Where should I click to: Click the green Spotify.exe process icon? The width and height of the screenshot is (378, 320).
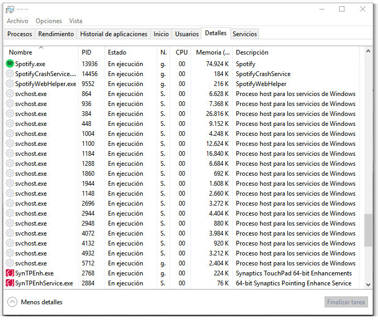coord(10,63)
